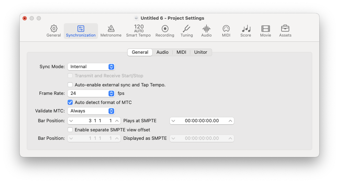Open the Audio waveform settings pane
Viewport: 339px width, 183px height.
(x=206, y=31)
